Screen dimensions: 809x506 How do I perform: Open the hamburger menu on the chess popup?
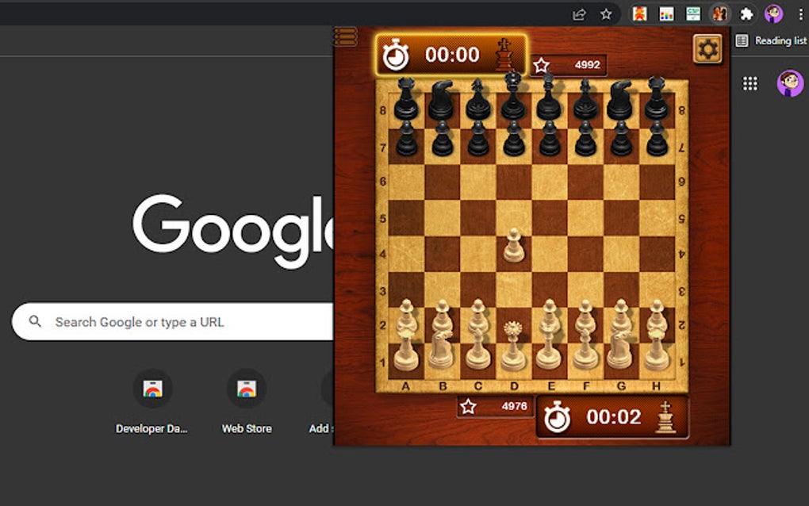pyautogui.click(x=344, y=34)
